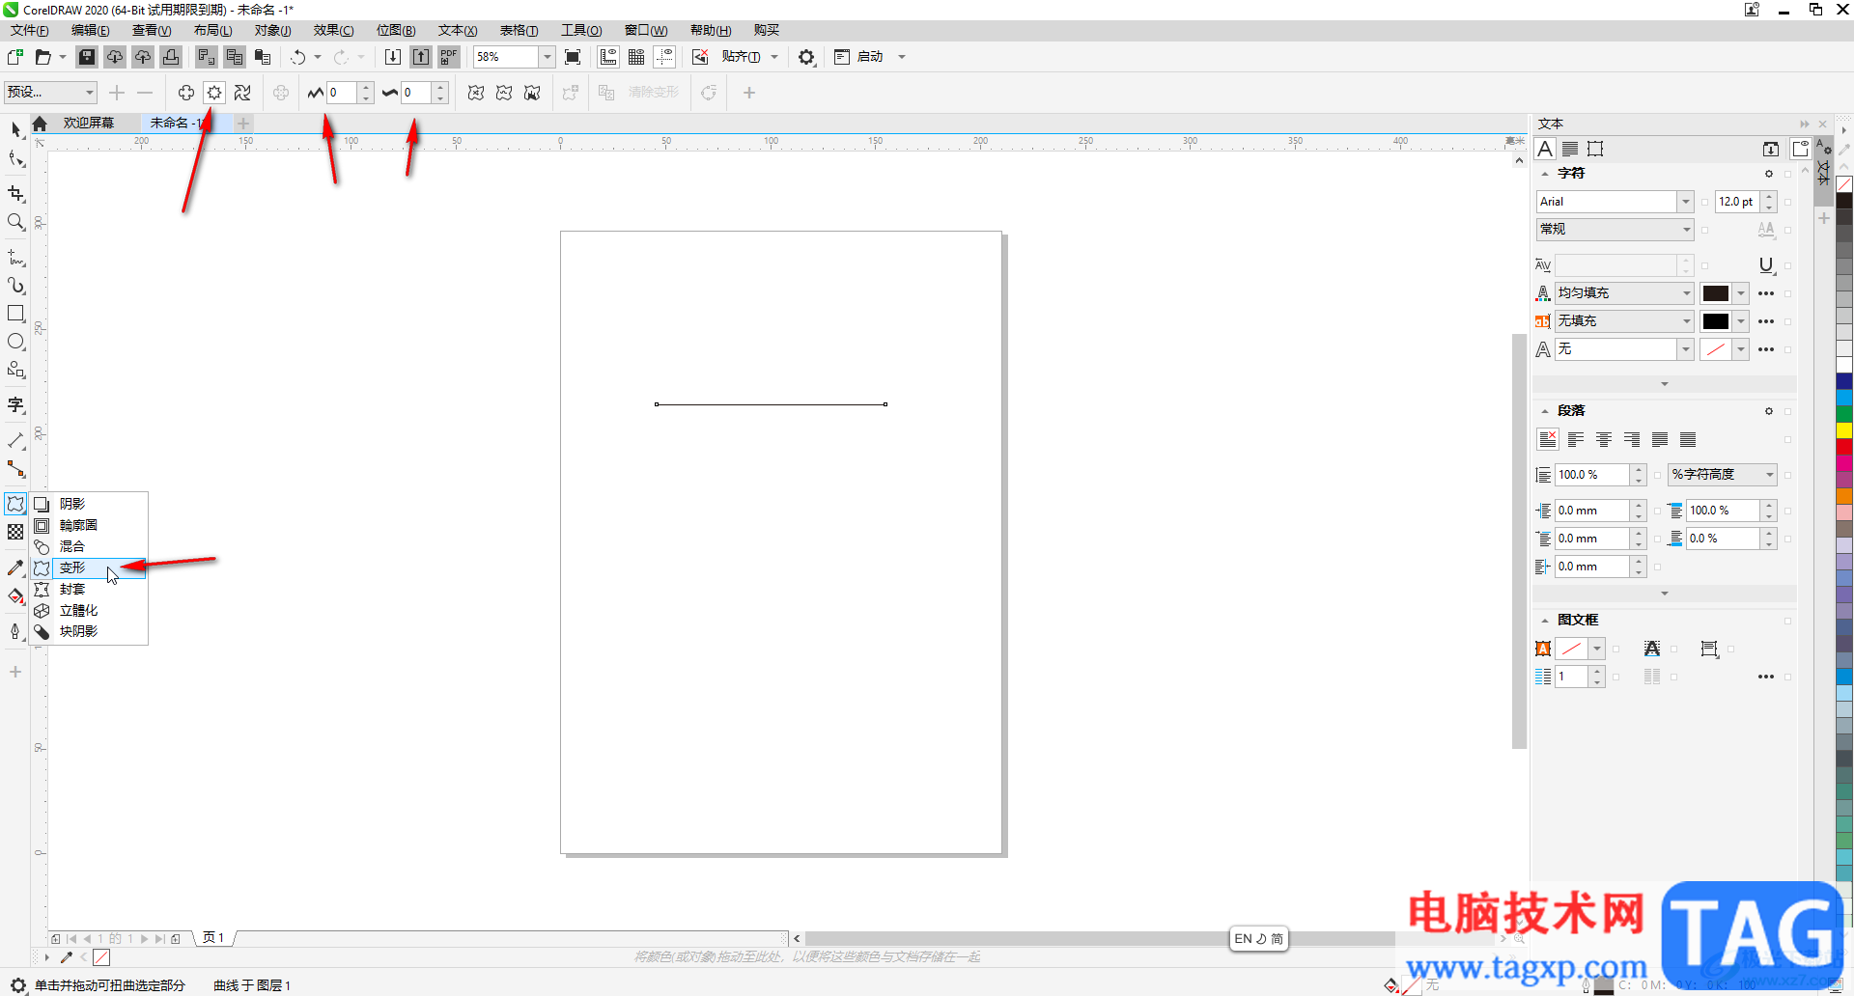Choose 立体化 from the flyout

(90, 610)
